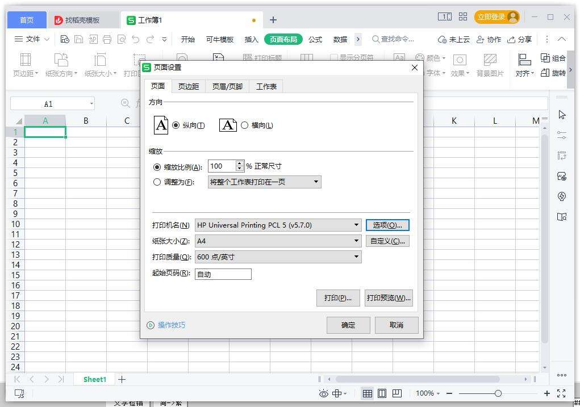
Task: Click the 确定 button to confirm
Action: [x=348, y=325]
